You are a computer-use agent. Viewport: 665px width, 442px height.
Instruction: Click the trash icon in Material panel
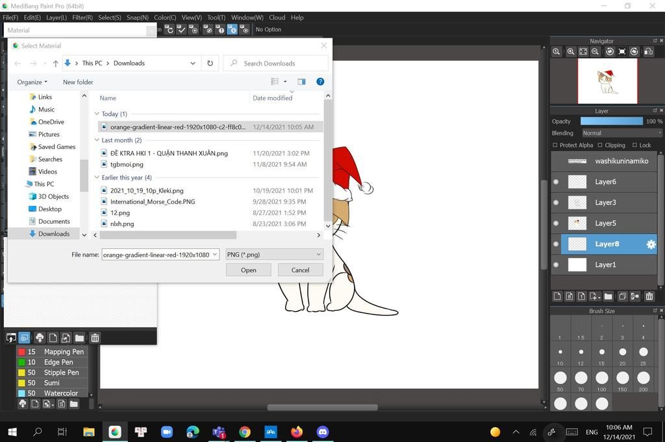(95, 338)
